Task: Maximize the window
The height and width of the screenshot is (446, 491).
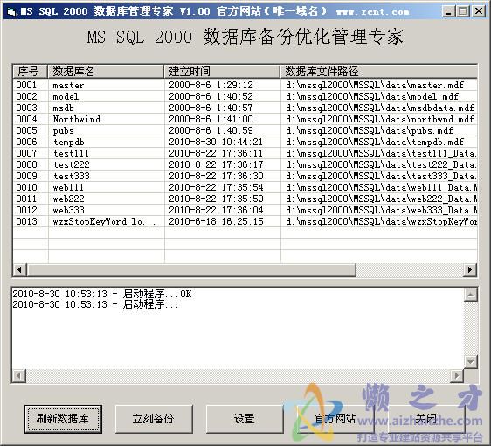Action: (462, 12)
